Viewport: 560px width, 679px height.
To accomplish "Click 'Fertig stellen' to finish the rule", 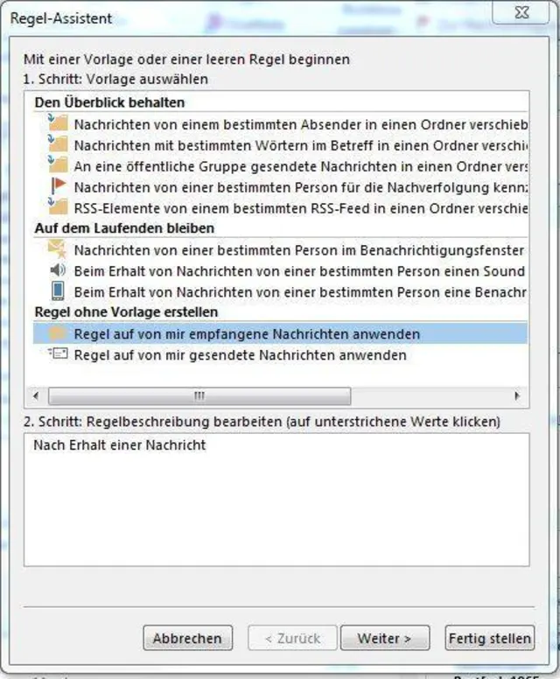I will point(489,639).
